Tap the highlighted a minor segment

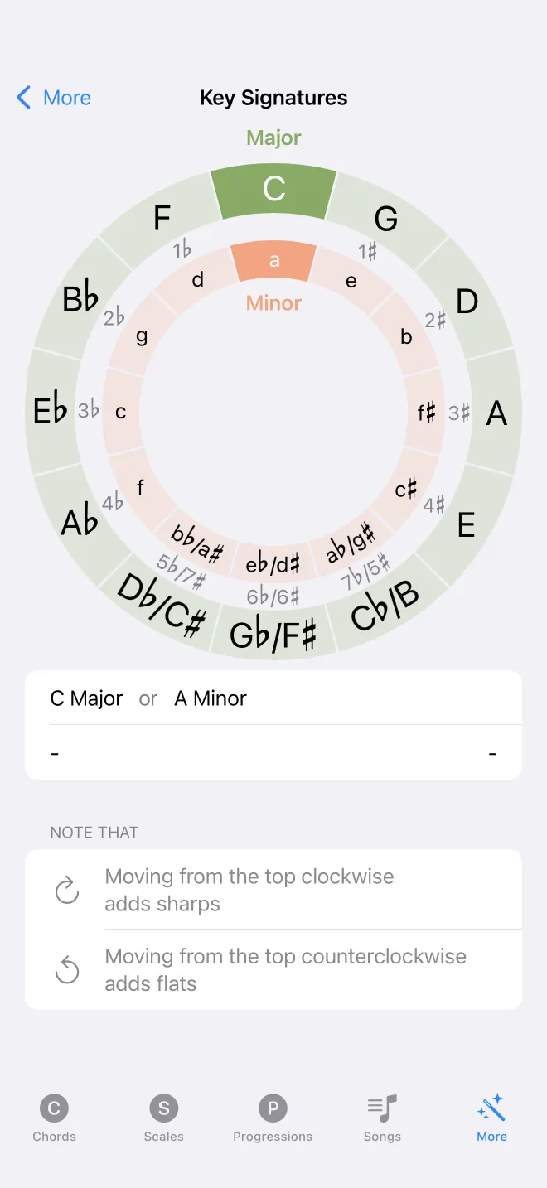point(273,261)
